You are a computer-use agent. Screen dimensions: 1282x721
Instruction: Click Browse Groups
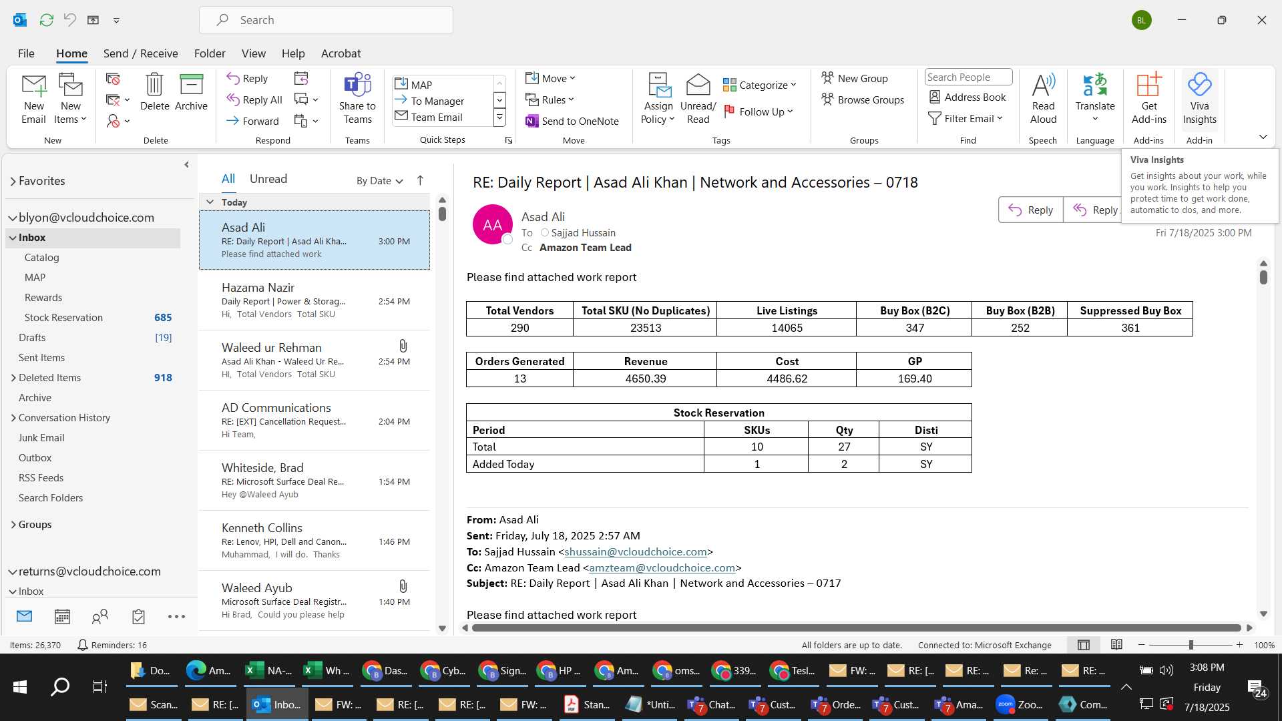(863, 99)
